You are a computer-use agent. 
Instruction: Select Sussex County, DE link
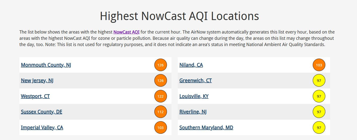[x=41, y=112]
